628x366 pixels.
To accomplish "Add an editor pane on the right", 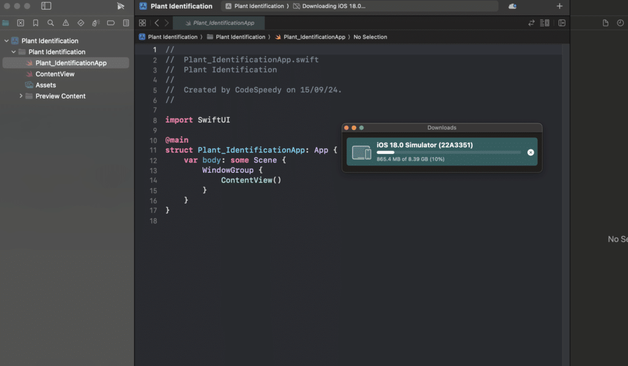I will tap(562, 23).
